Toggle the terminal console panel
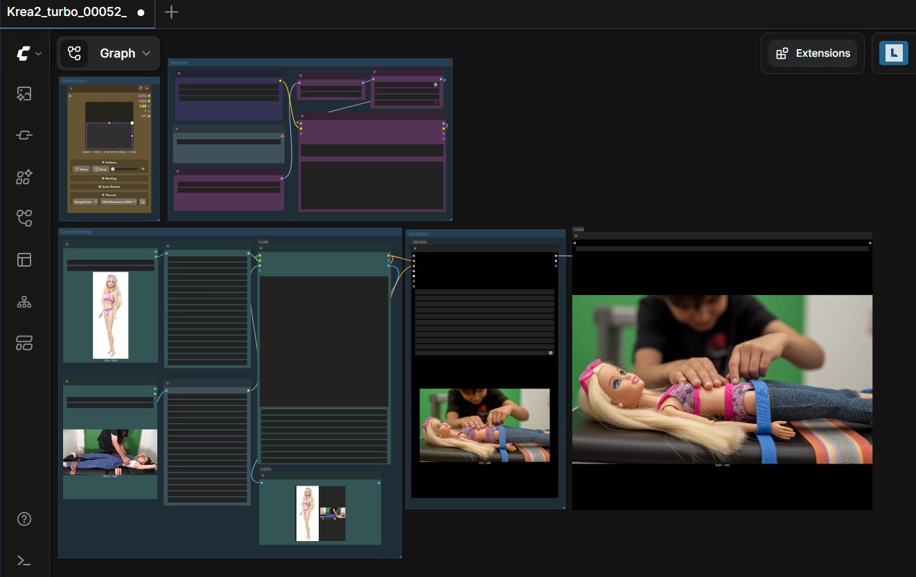Screen dimensions: 916x577 coord(24,560)
